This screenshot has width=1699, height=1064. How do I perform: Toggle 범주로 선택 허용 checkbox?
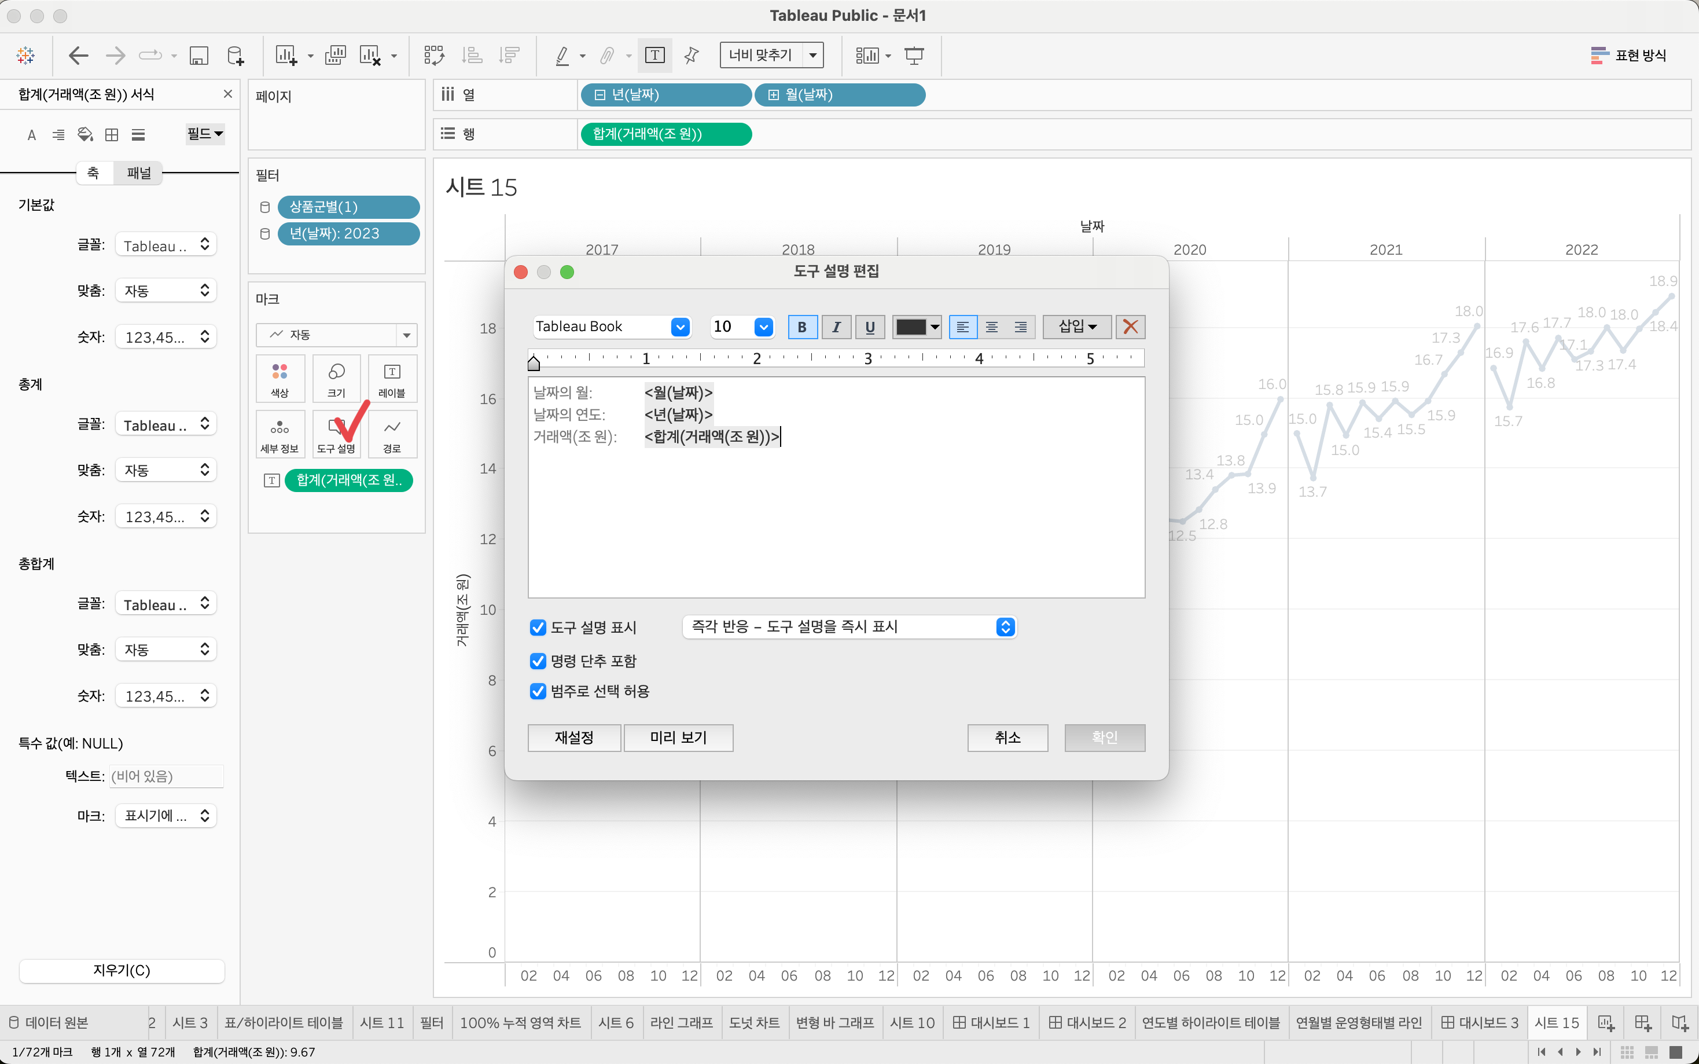coord(538,691)
